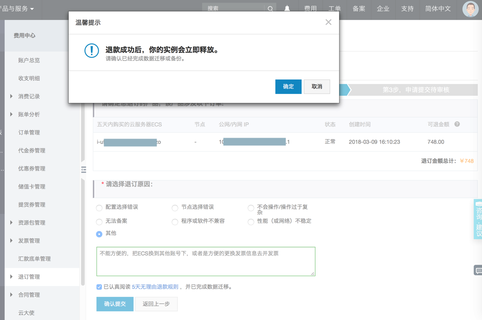The image size is (482, 320).
Task: Click 返回上一步 button
Action: click(156, 304)
